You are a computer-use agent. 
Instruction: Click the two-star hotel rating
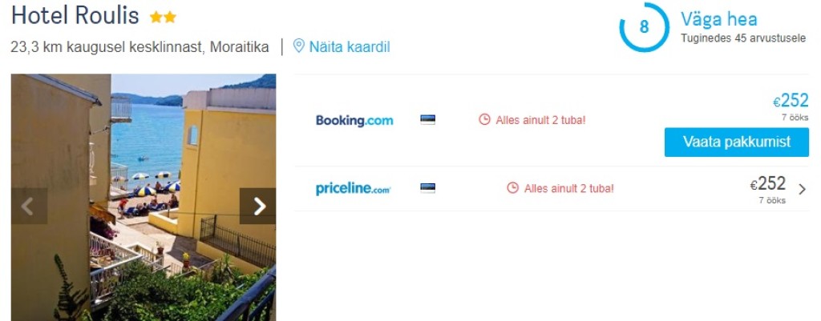coord(163,17)
